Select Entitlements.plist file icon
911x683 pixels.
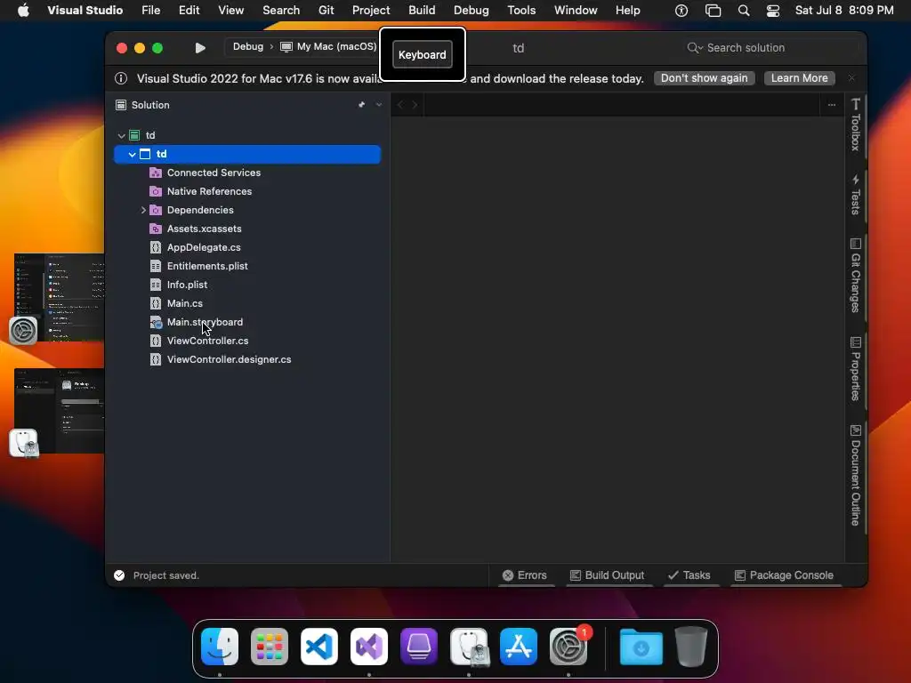coord(155,266)
